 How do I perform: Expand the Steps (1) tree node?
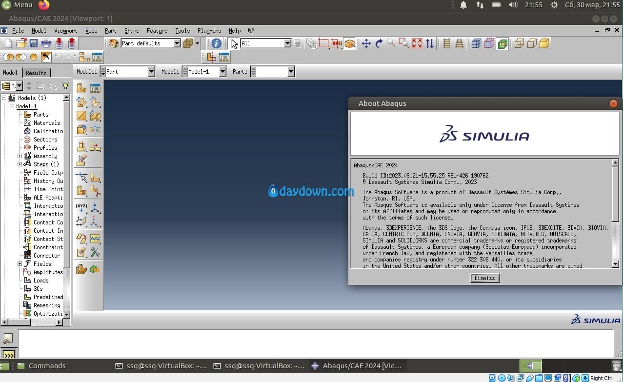click(20, 164)
